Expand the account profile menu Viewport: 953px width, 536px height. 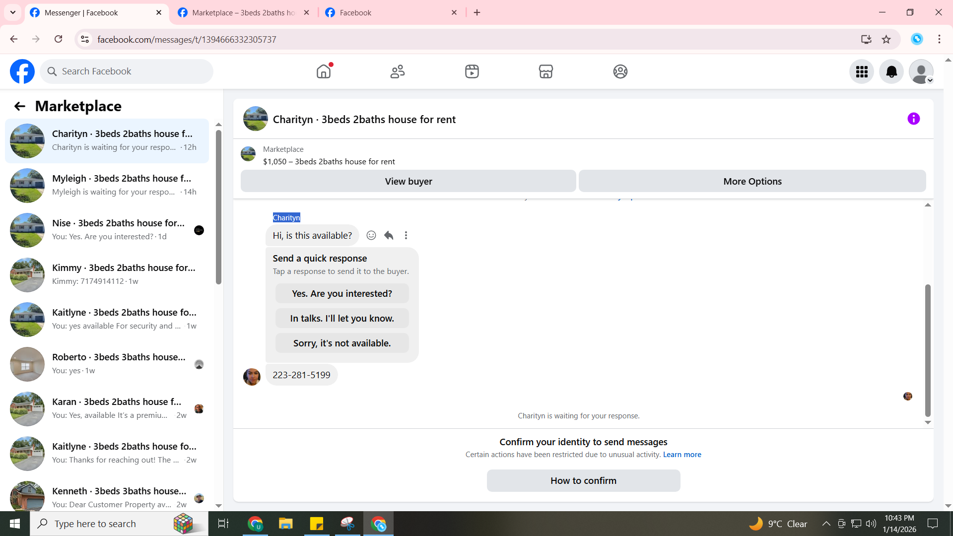[921, 72]
